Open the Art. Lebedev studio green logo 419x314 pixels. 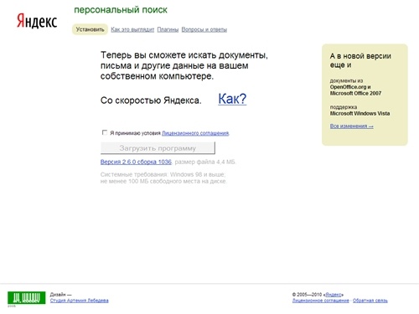(x=27, y=297)
